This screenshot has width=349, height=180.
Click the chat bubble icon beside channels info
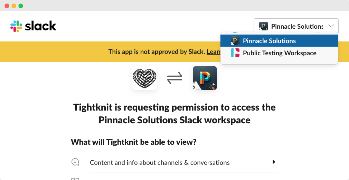75,162
